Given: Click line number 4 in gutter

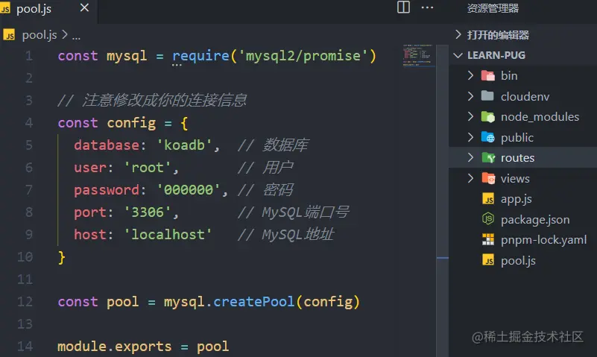Looking at the screenshot, I should [29, 123].
